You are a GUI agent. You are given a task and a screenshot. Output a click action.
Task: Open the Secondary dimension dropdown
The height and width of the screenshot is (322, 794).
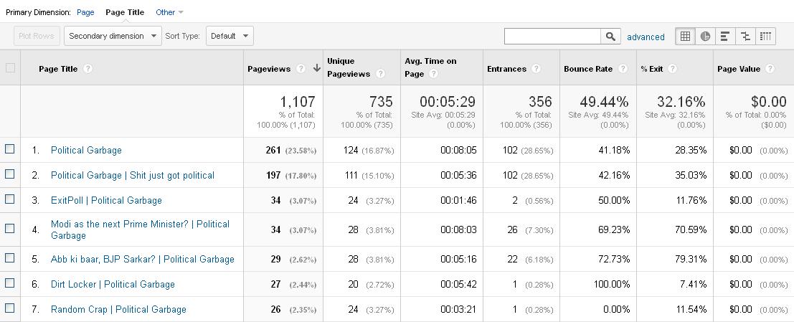point(113,36)
